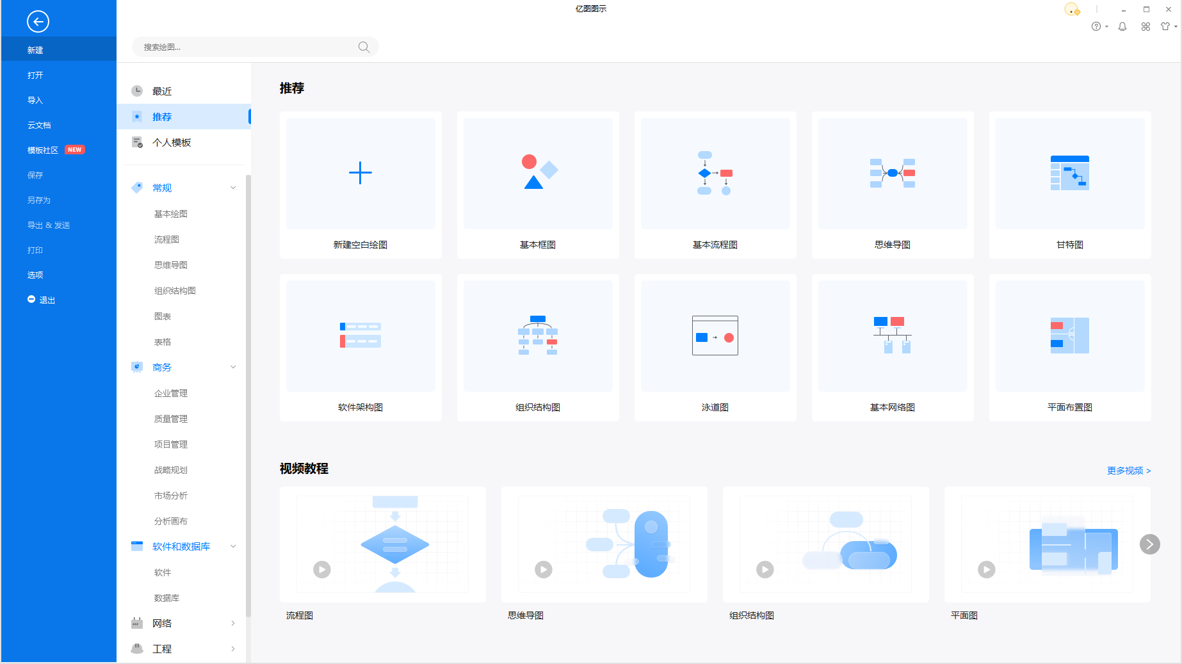Screen dimensions: 1182x664
Task: Expand the 工程 category
Action: click(x=233, y=649)
